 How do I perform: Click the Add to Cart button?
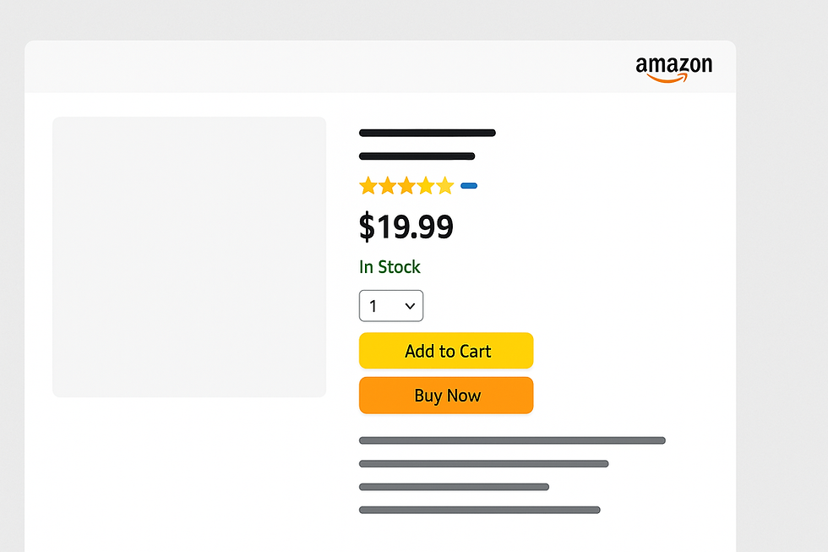click(446, 351)
